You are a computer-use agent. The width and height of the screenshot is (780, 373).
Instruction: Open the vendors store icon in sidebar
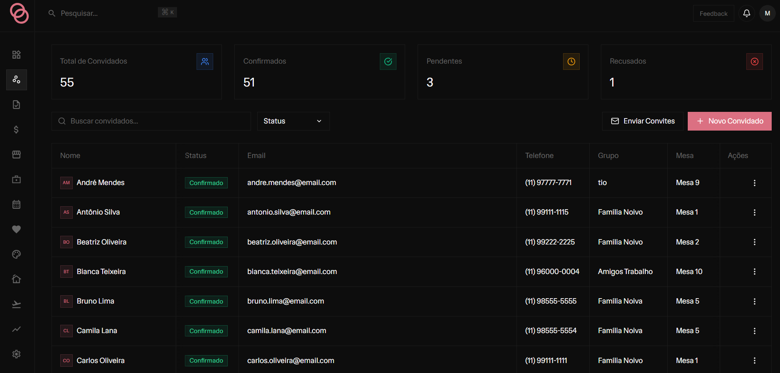[x=17, y=155]
